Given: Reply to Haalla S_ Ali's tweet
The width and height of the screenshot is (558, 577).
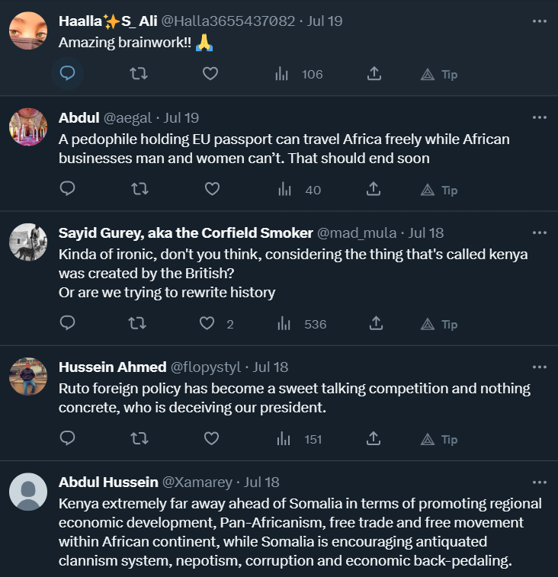Looking at the screenshot, I should 67,74.
